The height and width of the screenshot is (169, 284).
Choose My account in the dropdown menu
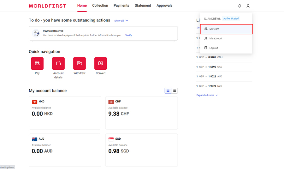pos(216,38)
